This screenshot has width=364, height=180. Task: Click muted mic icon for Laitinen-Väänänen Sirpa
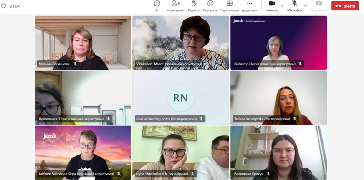pyautogui.click(x=119, y=174)
